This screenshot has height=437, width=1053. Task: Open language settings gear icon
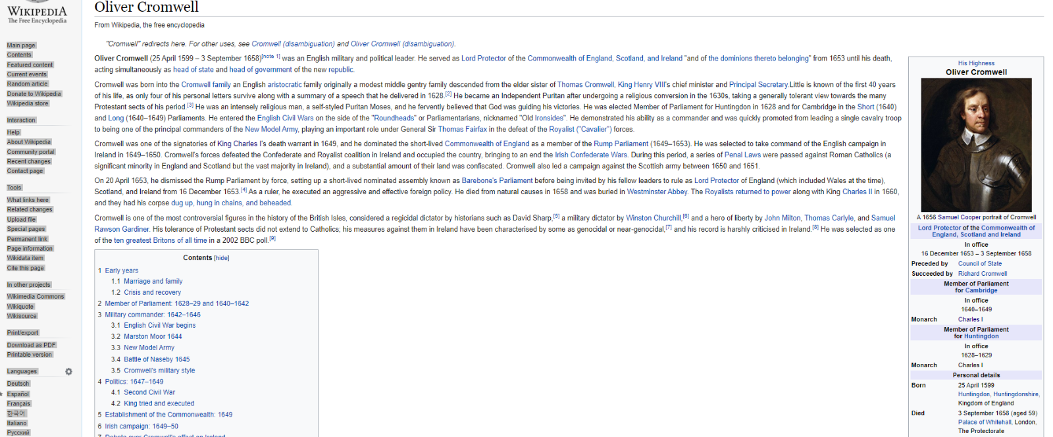pyautogui.click(x=68, y=372)
